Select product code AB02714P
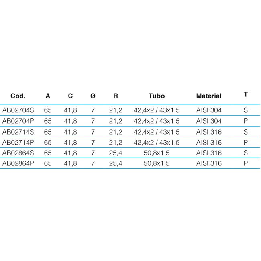Viewport: 261px width, 261px height. click(x=18, y=142)
